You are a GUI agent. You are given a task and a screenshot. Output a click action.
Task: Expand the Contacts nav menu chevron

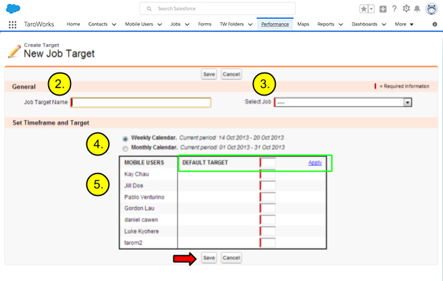(113, 24)
